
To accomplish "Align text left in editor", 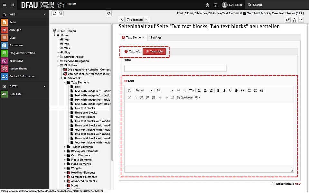I will coord(199,91).
